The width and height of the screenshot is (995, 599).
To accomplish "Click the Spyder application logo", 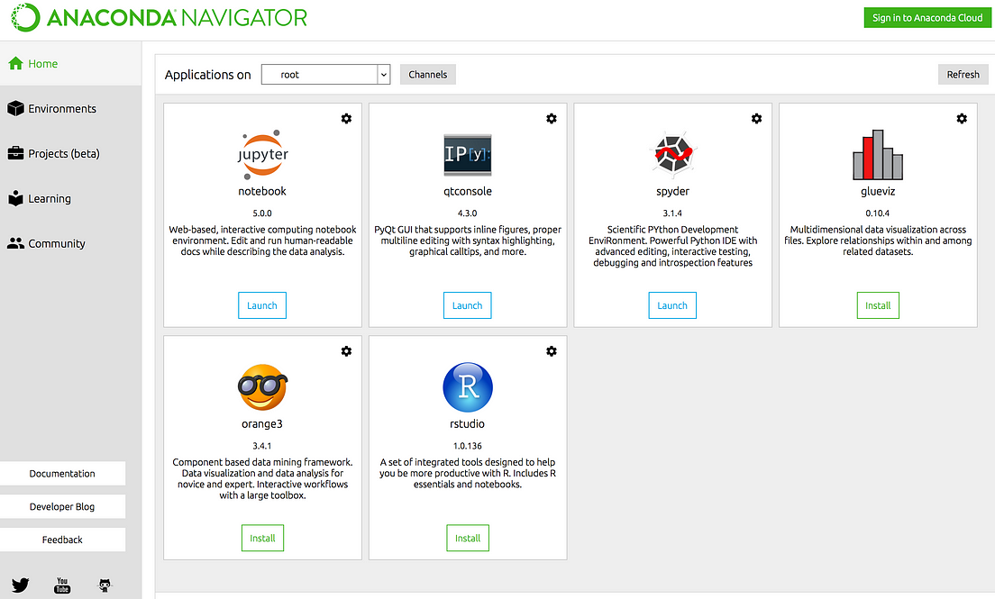I will (x=672, y=153).
